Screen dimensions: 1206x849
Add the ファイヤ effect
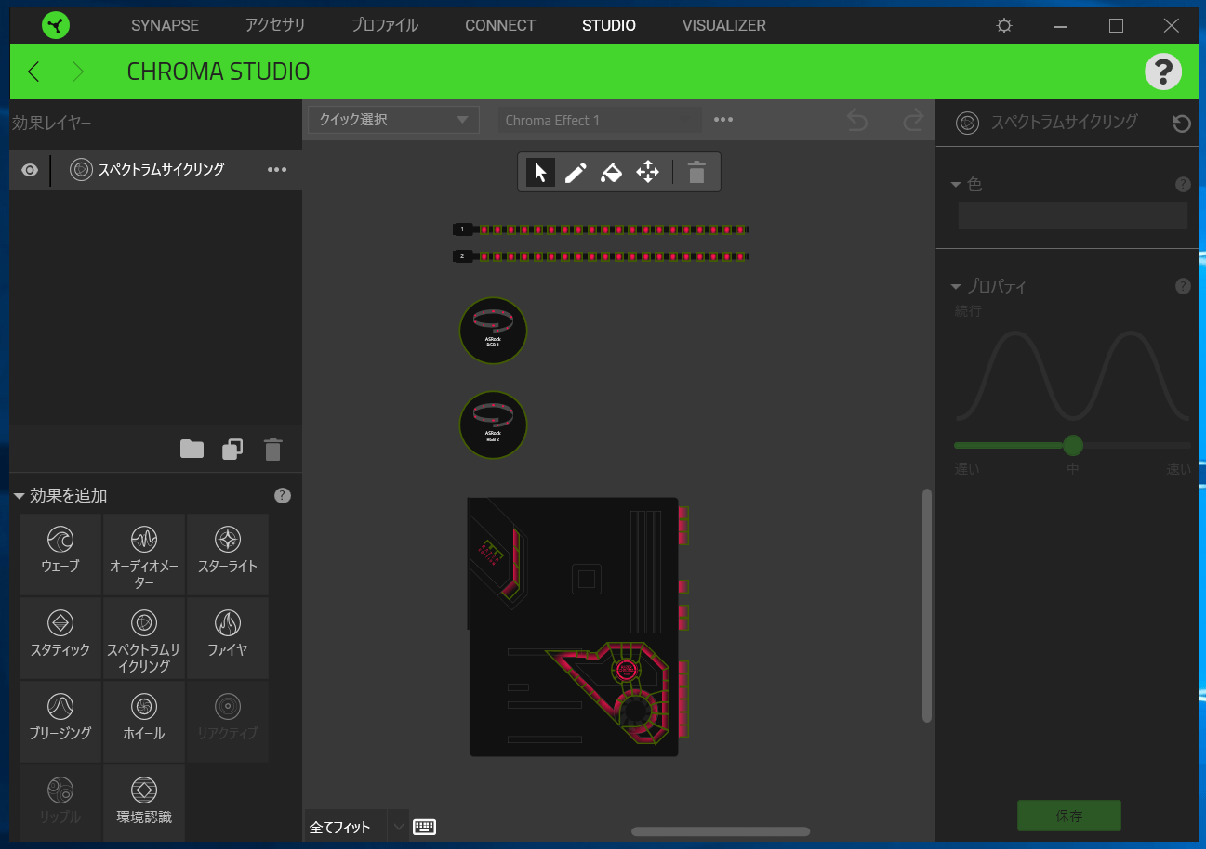click(x=228, y=638)
